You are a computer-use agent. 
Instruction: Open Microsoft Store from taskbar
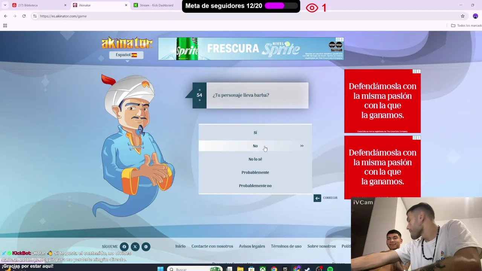[x=251, y=269]
